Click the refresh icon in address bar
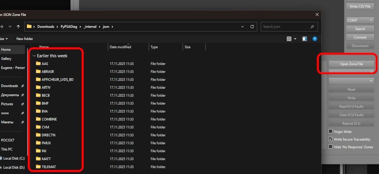The width and height of the screenshot is (379, 174). point(253,27)
